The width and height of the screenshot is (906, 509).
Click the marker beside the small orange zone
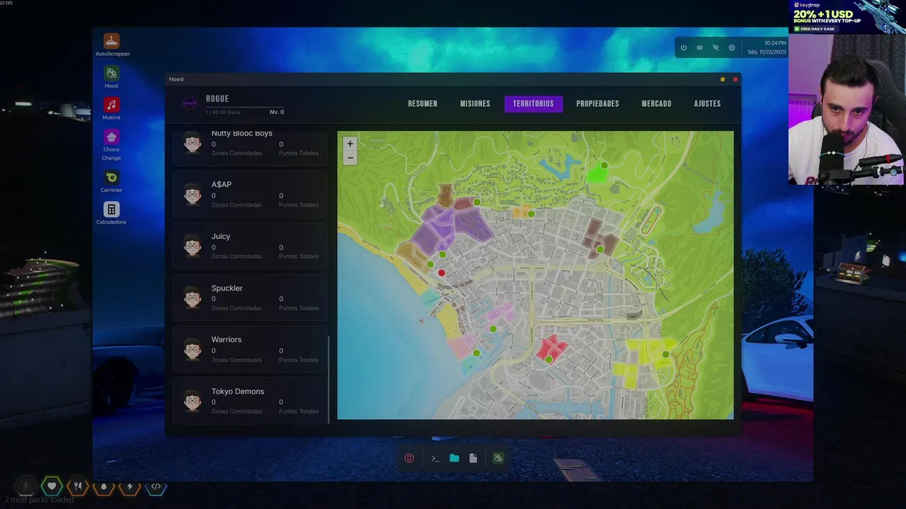[x=532, y=213]
